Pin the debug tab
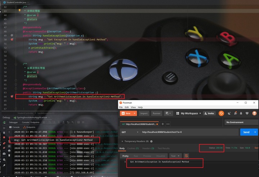 (x=4, y=165)
